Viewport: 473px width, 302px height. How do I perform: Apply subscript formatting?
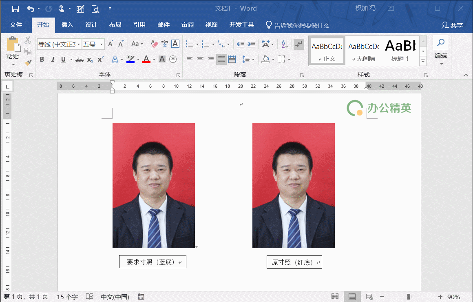click(90, 60)
